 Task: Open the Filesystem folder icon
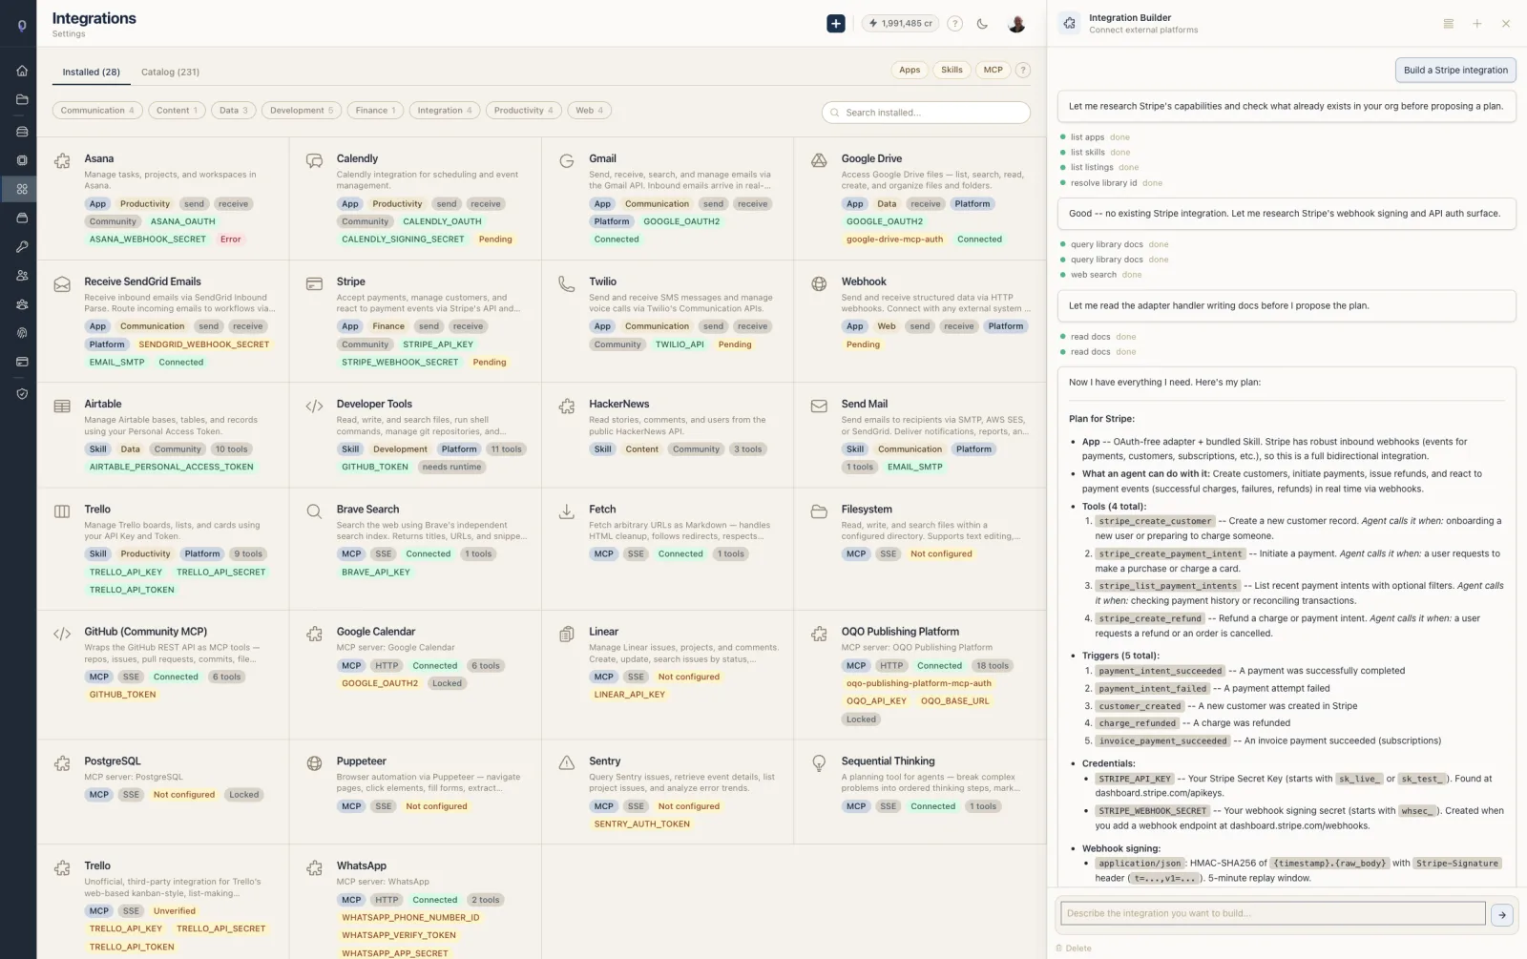pos(819,511)
